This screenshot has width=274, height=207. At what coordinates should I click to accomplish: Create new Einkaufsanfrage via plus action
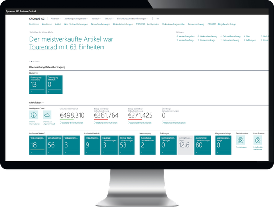pyautogui.click(x=207, y=40)
